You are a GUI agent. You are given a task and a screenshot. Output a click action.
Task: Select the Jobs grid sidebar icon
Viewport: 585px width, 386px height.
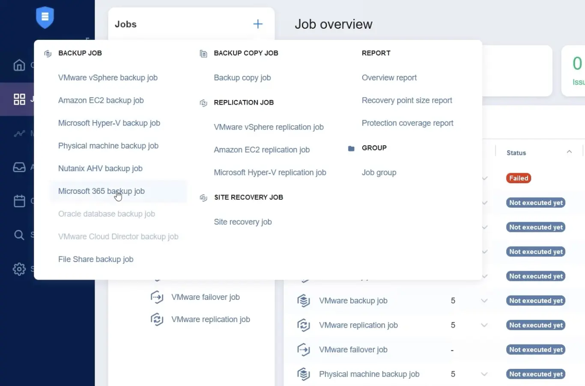(19, 100)
